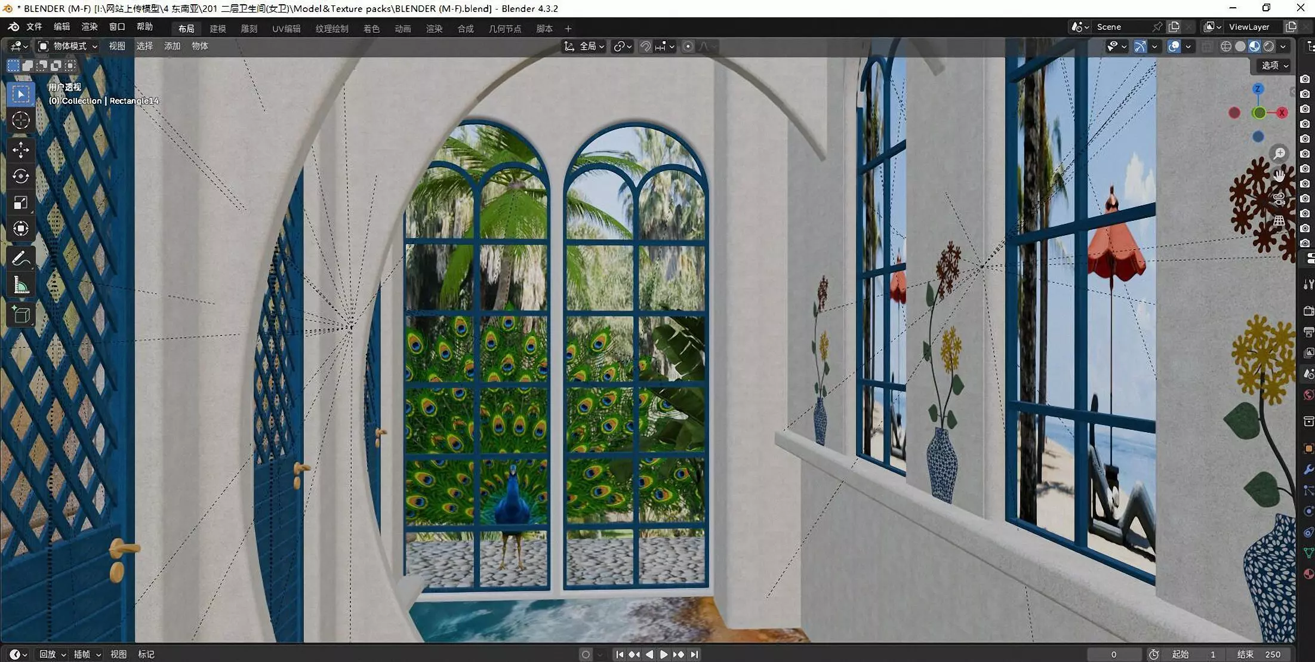Select the Move tool
Image resolution: width=1315 pixels, height=662 pixels.
click(20, 150)
